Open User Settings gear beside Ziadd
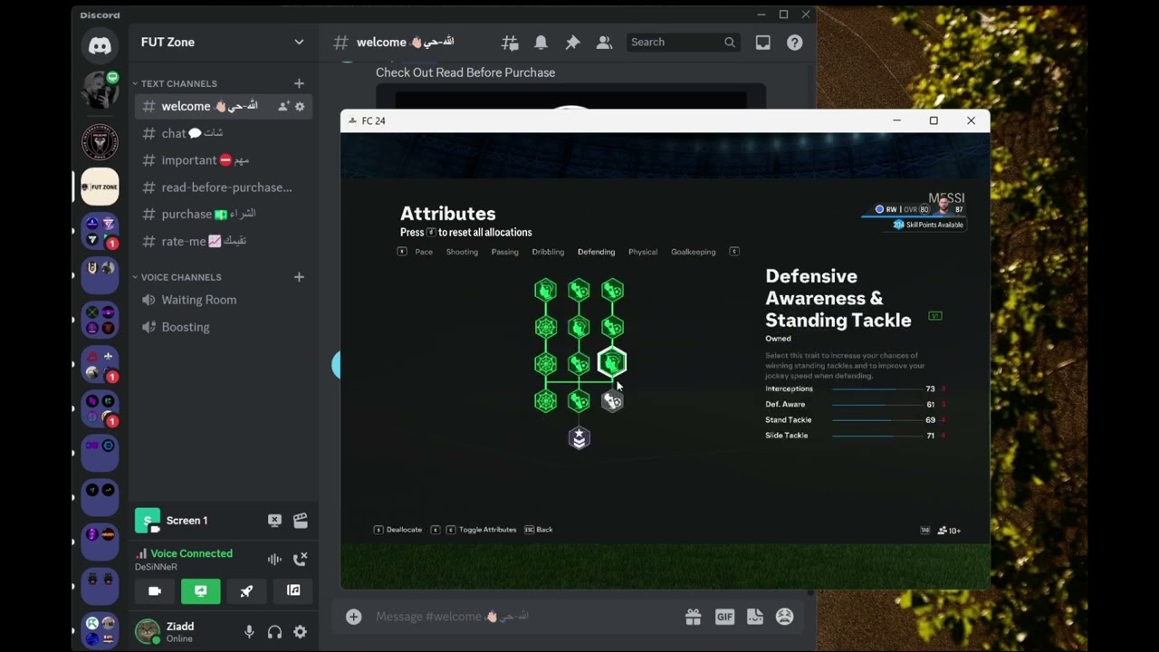The width and height of the screenshot is (1159, 652). (300, 632)
